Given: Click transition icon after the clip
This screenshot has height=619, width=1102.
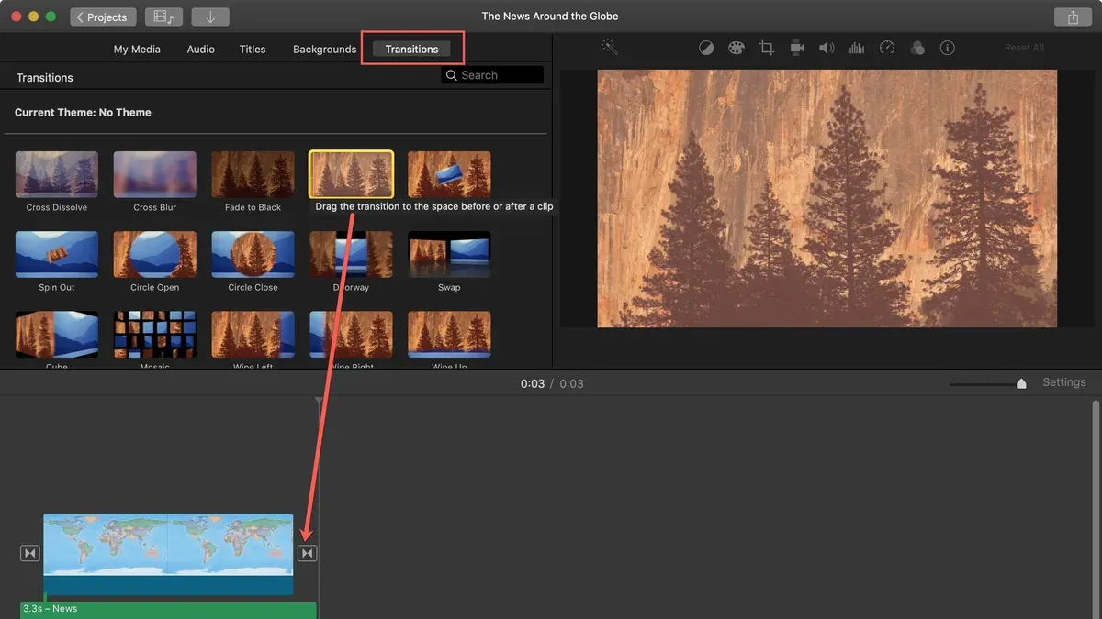Looking at the screenshot, I should 308,553.
